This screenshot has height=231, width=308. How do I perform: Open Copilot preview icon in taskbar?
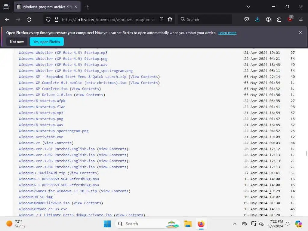pyautogui.click(x=298, y=224)
